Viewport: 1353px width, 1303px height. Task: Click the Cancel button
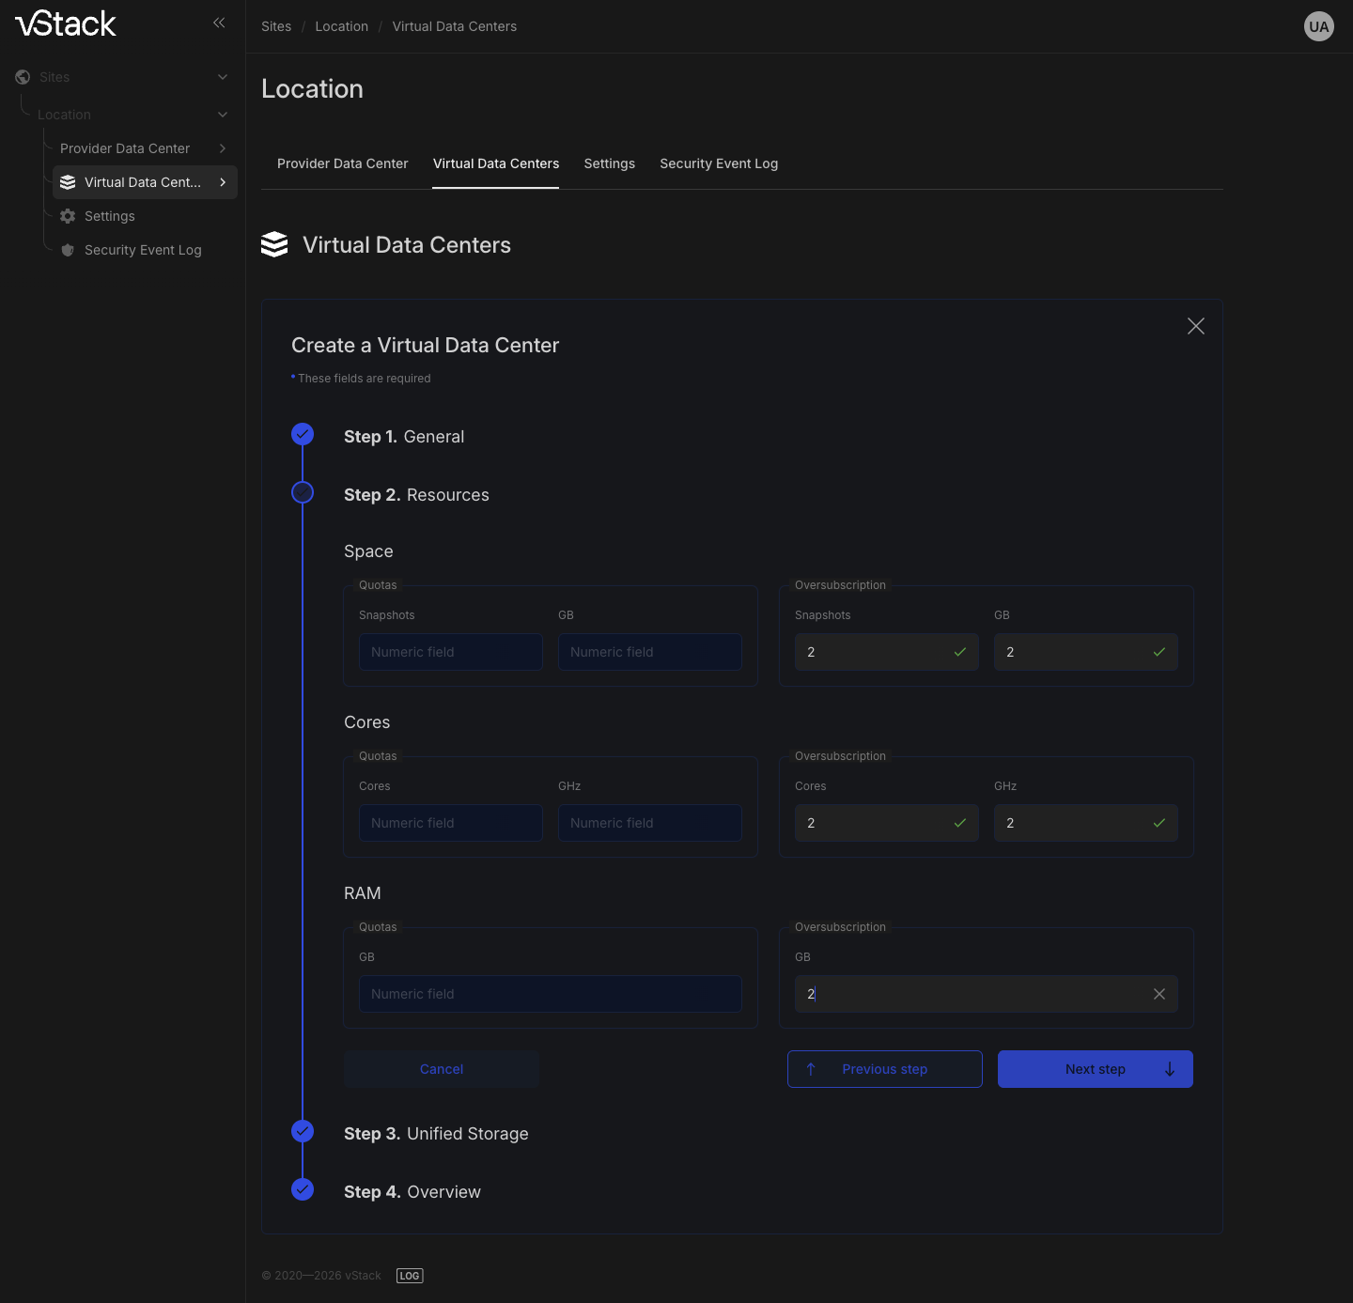pos(442,1069)
